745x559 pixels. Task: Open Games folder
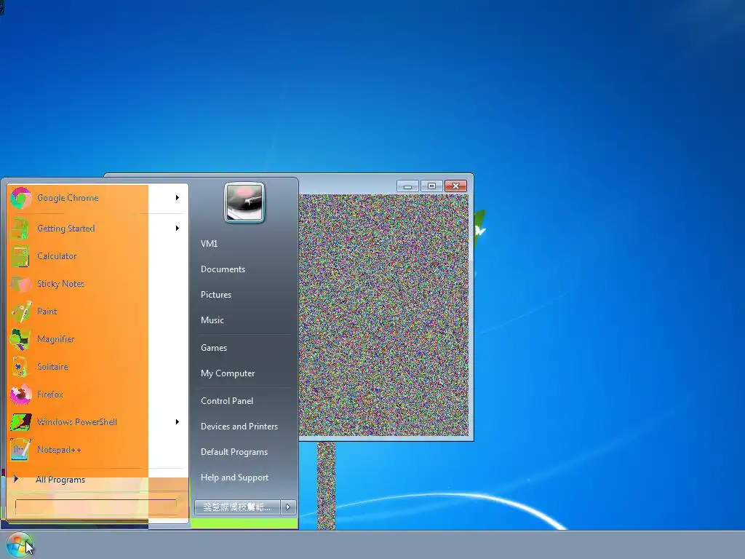214,348
